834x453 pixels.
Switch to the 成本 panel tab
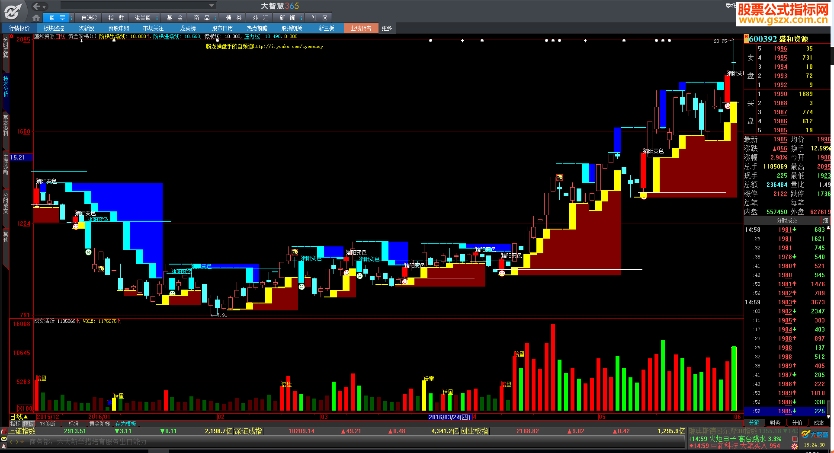pos(819,423)
